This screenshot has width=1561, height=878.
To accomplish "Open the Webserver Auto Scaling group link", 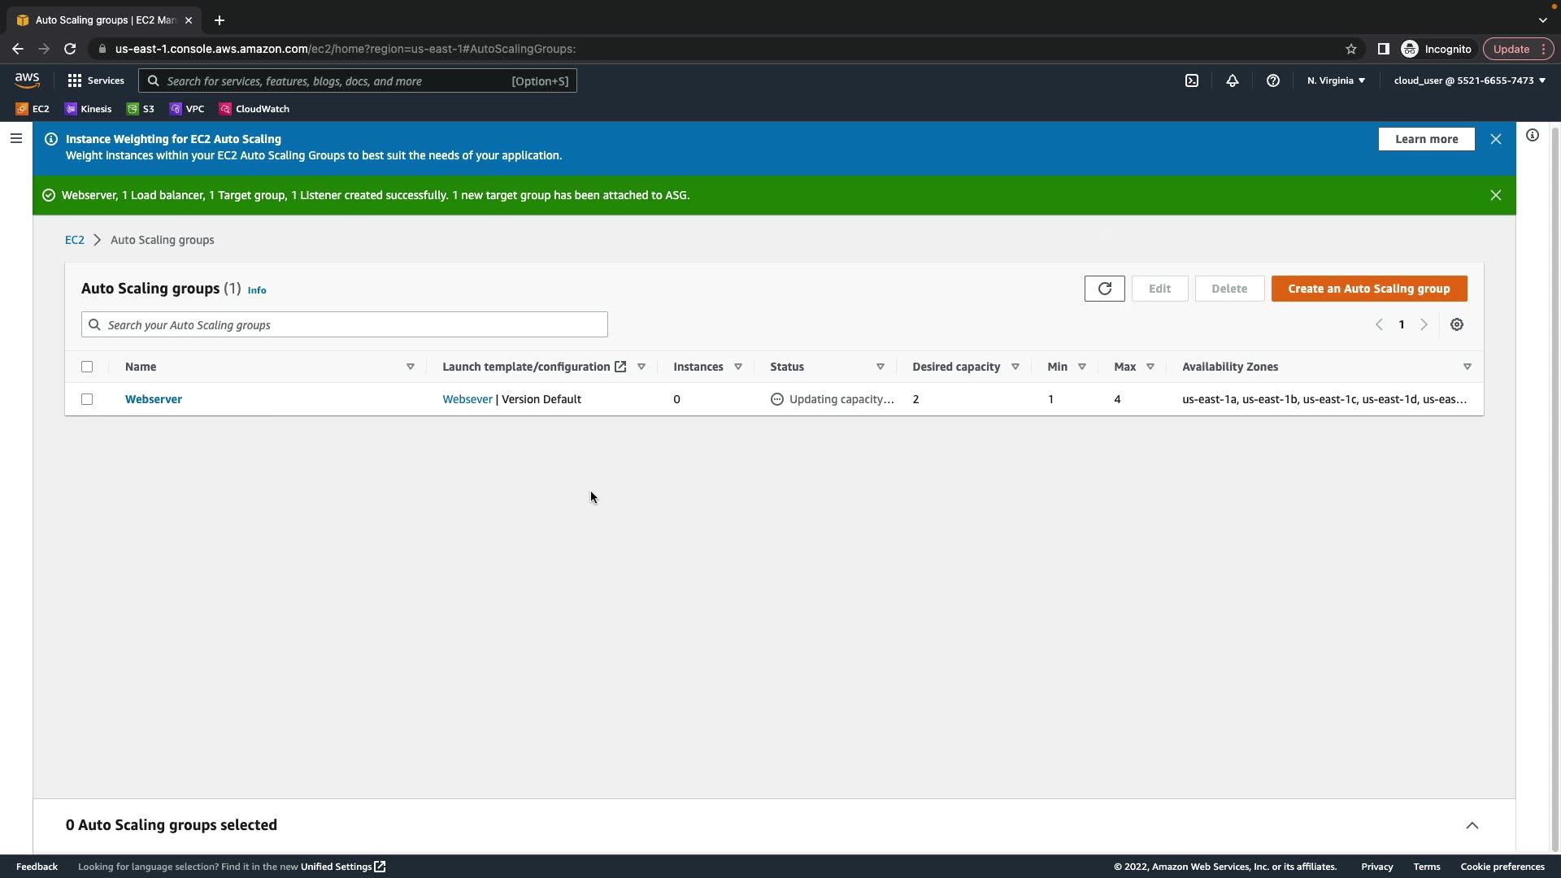I will coord(154,399).
